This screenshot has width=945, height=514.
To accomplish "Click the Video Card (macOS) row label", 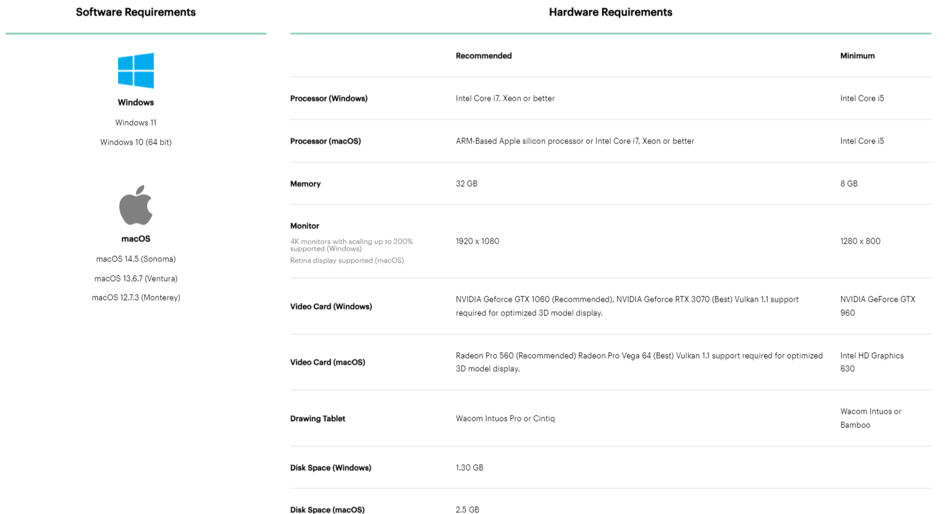I will 327,362.
